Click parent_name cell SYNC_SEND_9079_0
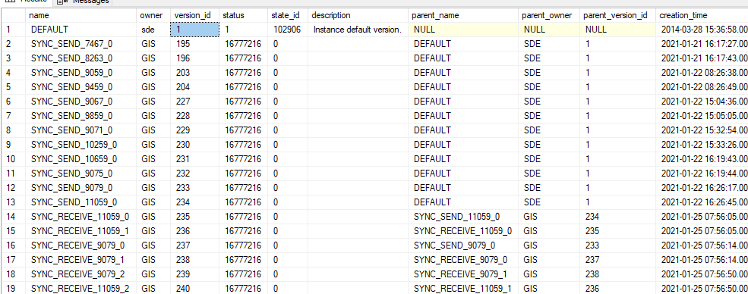Image resolution: width=748 pixels, height=294 pixels. (463, 245)
